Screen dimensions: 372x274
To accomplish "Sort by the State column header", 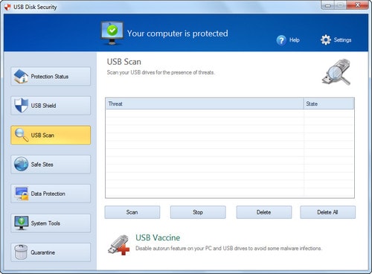I will 329,103.
